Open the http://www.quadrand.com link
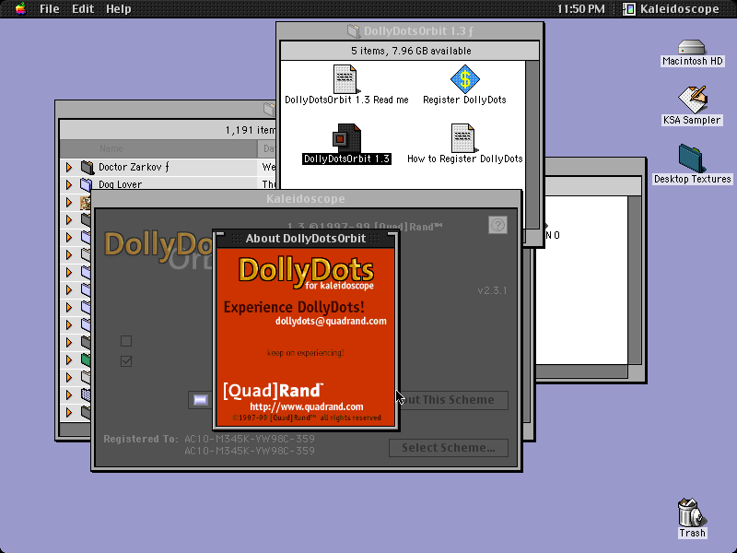 tap(307, 406)
